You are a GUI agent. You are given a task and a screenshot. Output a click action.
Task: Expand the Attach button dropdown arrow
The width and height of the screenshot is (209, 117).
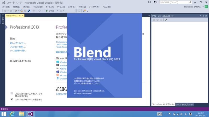tap(58, 11)
